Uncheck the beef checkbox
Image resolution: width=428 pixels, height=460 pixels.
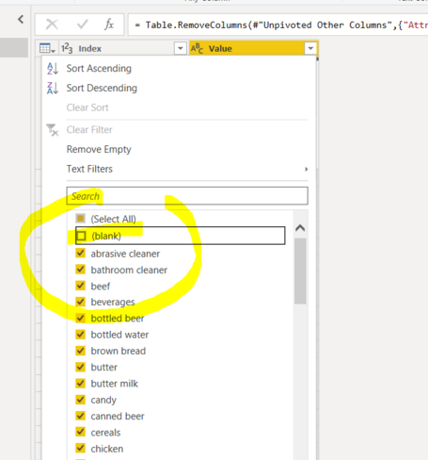(81, 286)
